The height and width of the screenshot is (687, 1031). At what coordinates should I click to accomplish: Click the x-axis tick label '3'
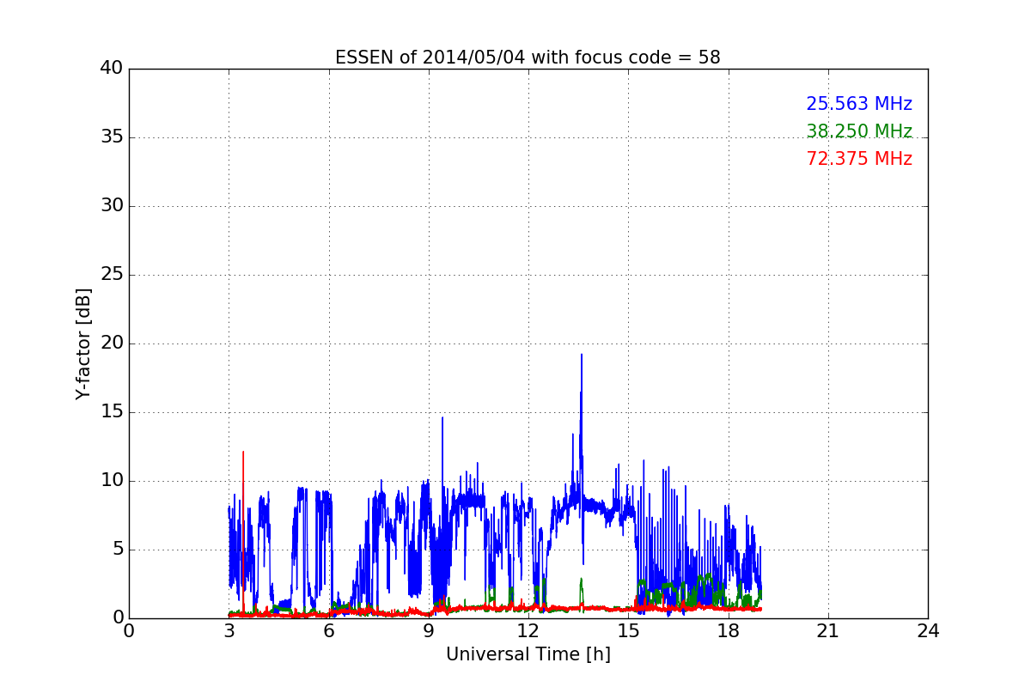coord(229,631)
